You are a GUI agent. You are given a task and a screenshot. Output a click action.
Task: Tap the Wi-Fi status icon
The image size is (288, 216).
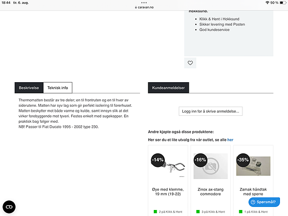click(267, 3)
